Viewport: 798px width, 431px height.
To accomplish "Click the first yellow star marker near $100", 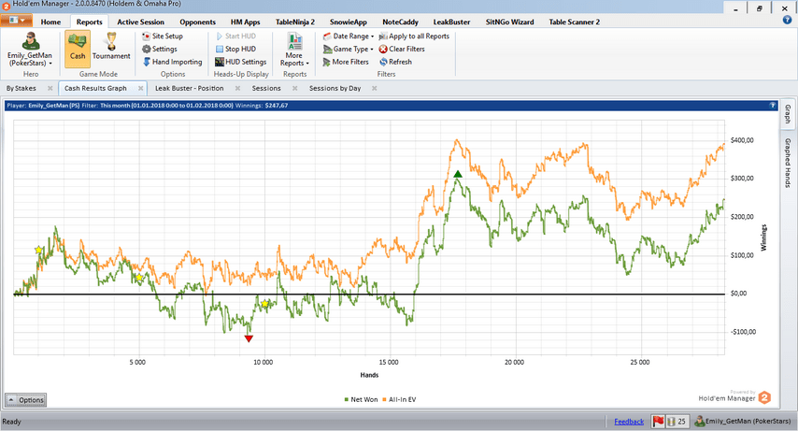I will click(x=38, y=250).
